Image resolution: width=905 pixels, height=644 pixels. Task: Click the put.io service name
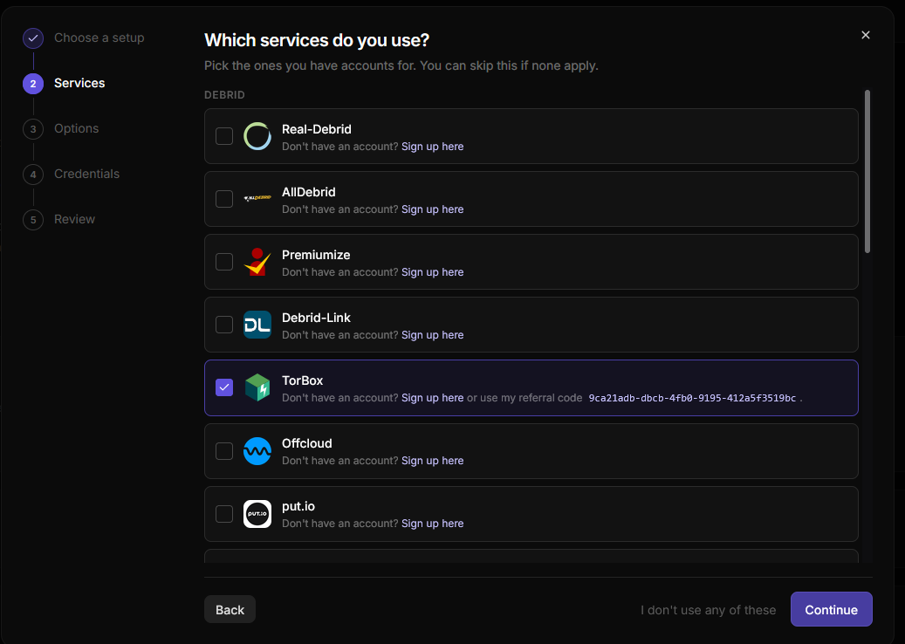298,507
